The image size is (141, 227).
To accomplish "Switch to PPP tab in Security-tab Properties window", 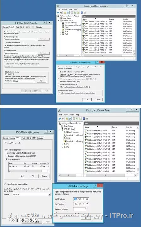I will (33, 27).
